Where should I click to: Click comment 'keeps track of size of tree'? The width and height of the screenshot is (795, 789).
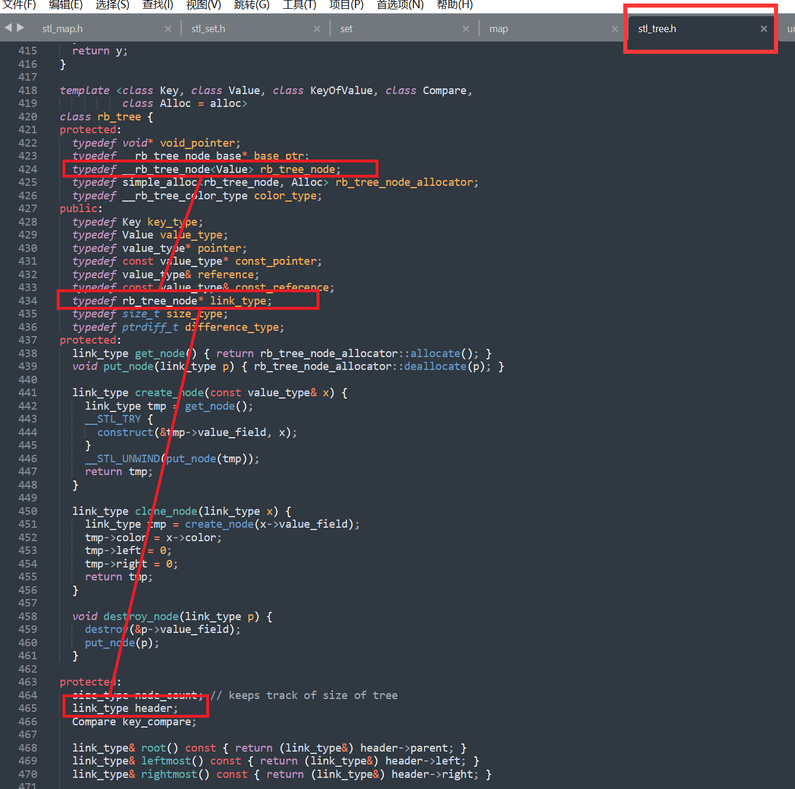[x=313, y=695]
